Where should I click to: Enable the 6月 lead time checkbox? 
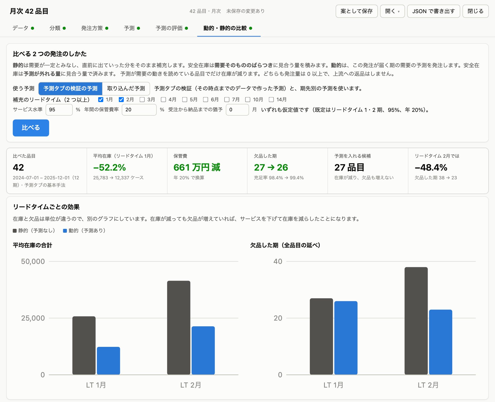coord(205,99)
